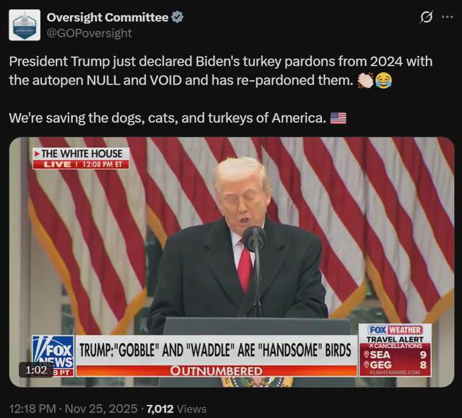Click the blue verified checkmark badge
This screenshot has height=418, width=462.
click(x=178, y=17)
